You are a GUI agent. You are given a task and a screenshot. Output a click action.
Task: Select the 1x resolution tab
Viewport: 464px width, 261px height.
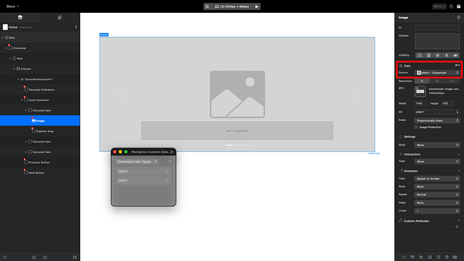[x=422, y=81]
